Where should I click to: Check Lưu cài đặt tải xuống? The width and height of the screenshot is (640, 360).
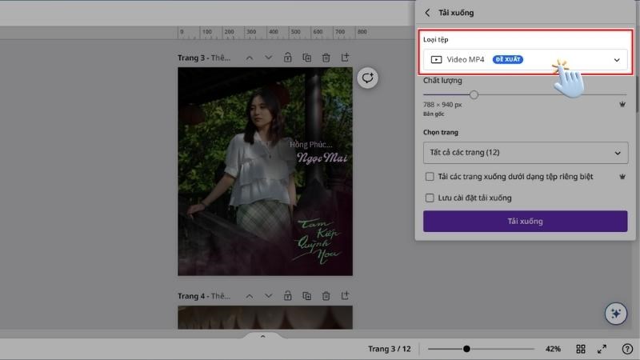click(x=430, y=198)
